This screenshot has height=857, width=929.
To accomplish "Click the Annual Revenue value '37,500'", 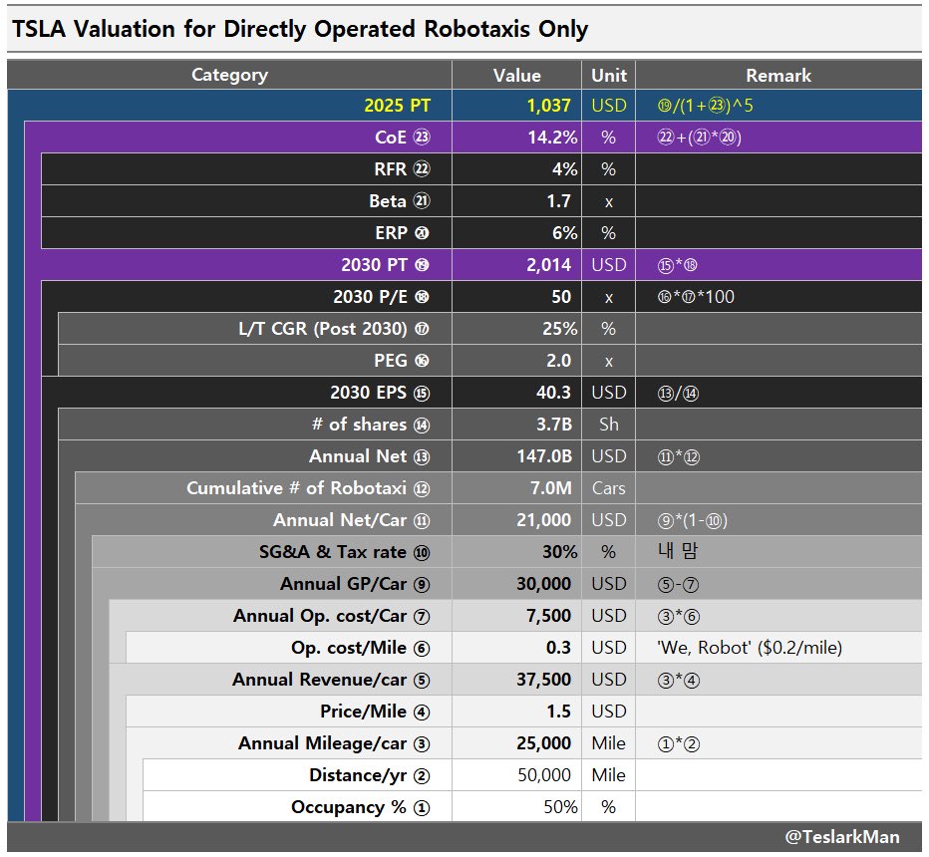I will tap(544, 680).
